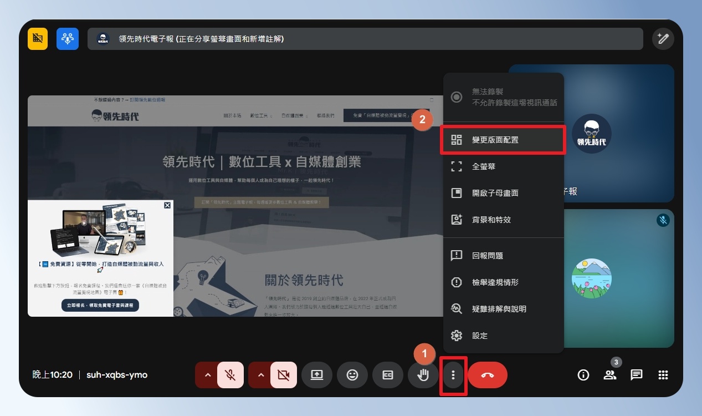Open 自媒體創業 dropdown on shared page
The height and width of the screenshot is (416, 702).
[294, 115]
